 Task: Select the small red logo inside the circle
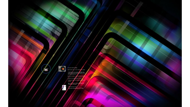(46, 70)
